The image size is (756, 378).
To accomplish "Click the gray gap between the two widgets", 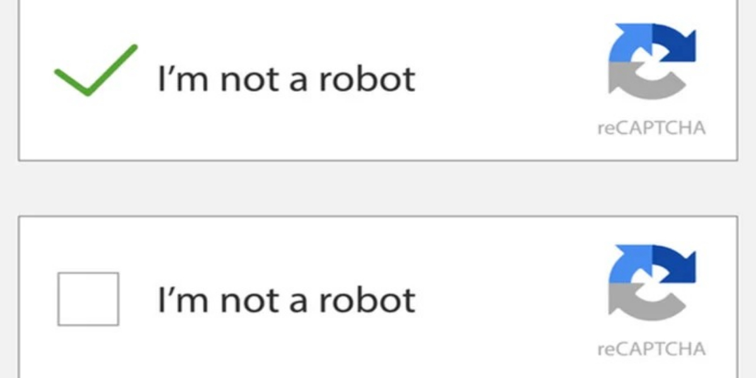I will (378, 188).
